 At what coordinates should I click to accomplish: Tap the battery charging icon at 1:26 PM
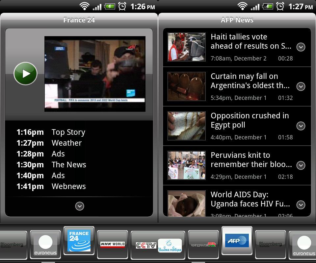110,7
